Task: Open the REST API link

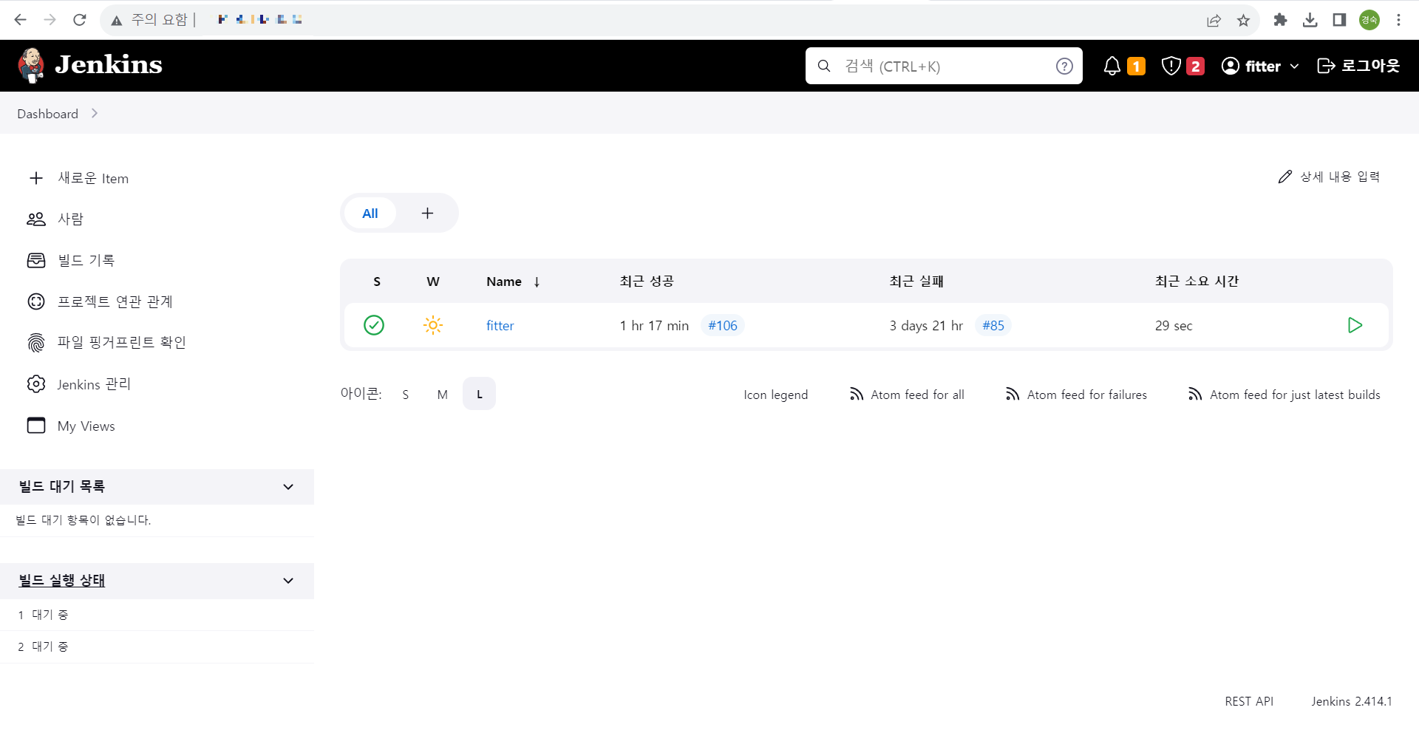Action: [x=1249, y=701]
